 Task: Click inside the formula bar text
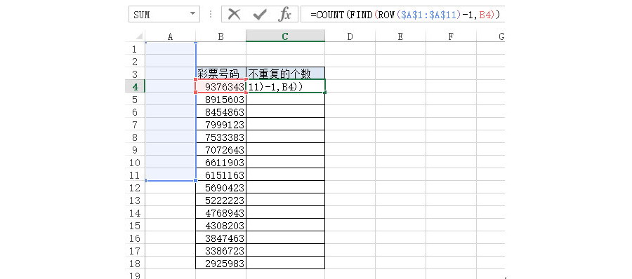click(x=404, y=15)
